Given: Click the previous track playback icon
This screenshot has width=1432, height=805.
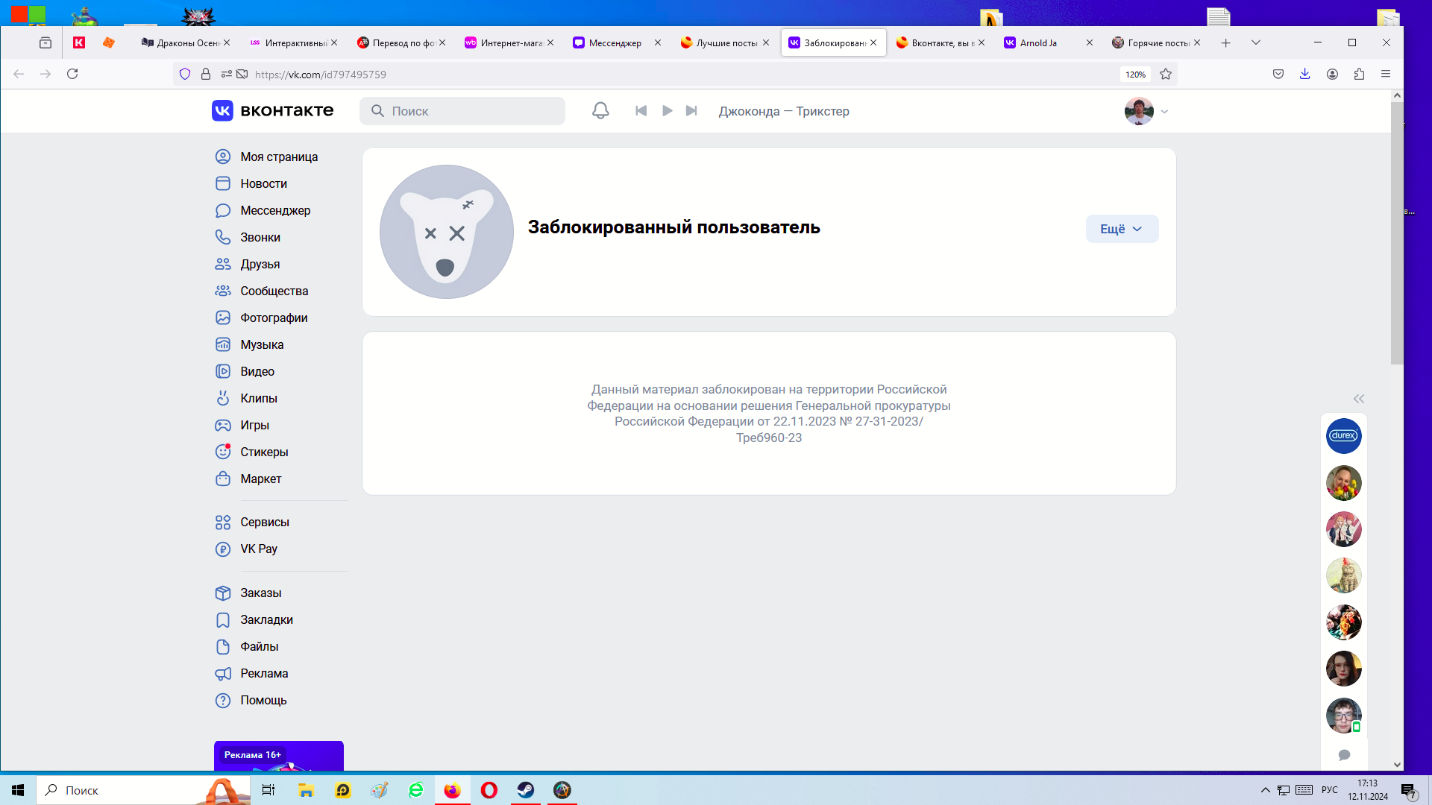Looking at the screenshot, I should tap(641, 111).
